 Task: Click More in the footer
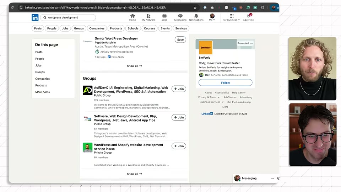pos(225,107)
